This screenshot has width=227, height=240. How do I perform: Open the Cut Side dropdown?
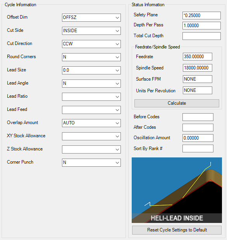(91, 31)
